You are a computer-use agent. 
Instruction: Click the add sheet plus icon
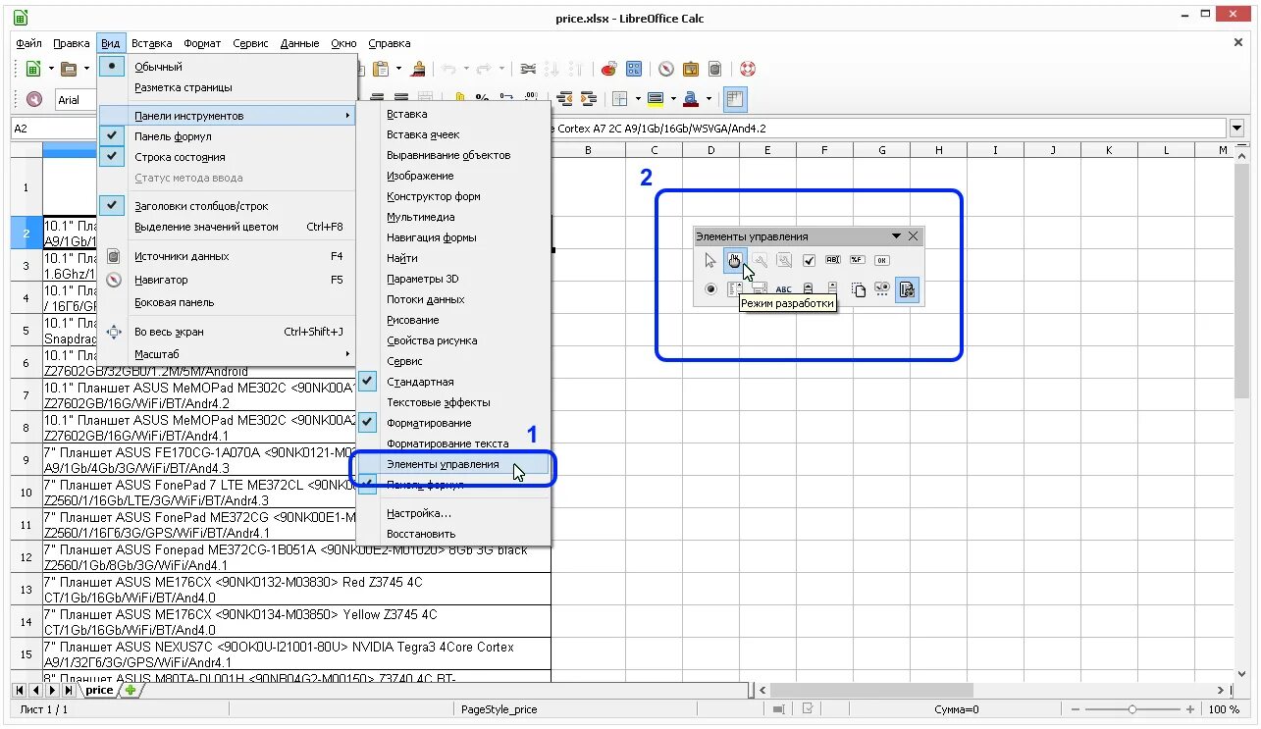click(131, 690)
